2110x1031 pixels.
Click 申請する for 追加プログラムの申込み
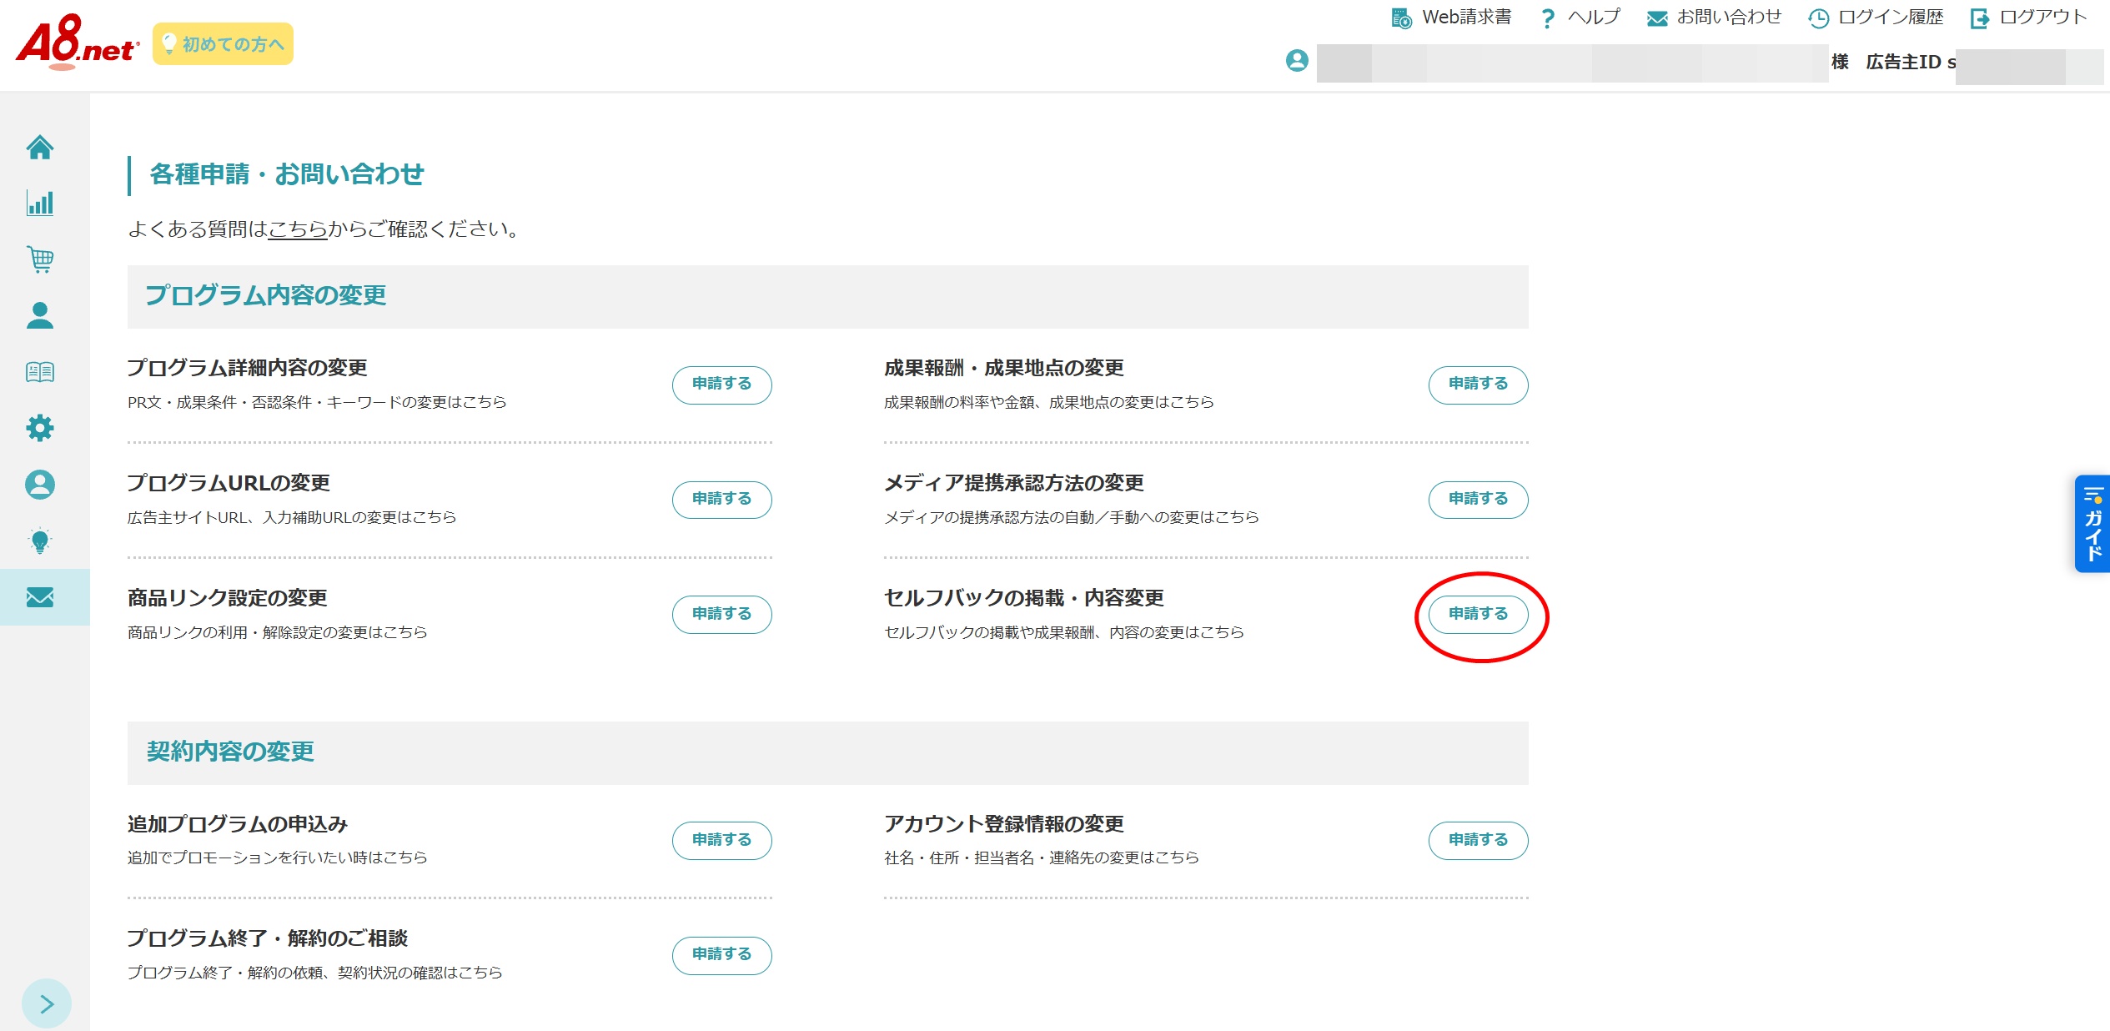click(722, 841)
